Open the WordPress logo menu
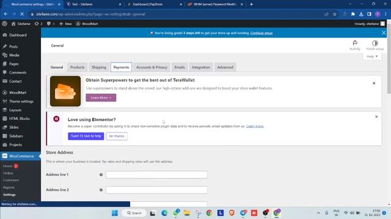The image size is (391, 219). point(4,24)
